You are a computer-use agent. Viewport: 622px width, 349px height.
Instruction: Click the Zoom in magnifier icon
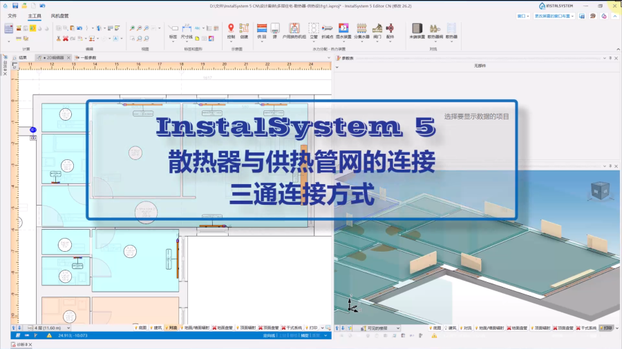132,28
